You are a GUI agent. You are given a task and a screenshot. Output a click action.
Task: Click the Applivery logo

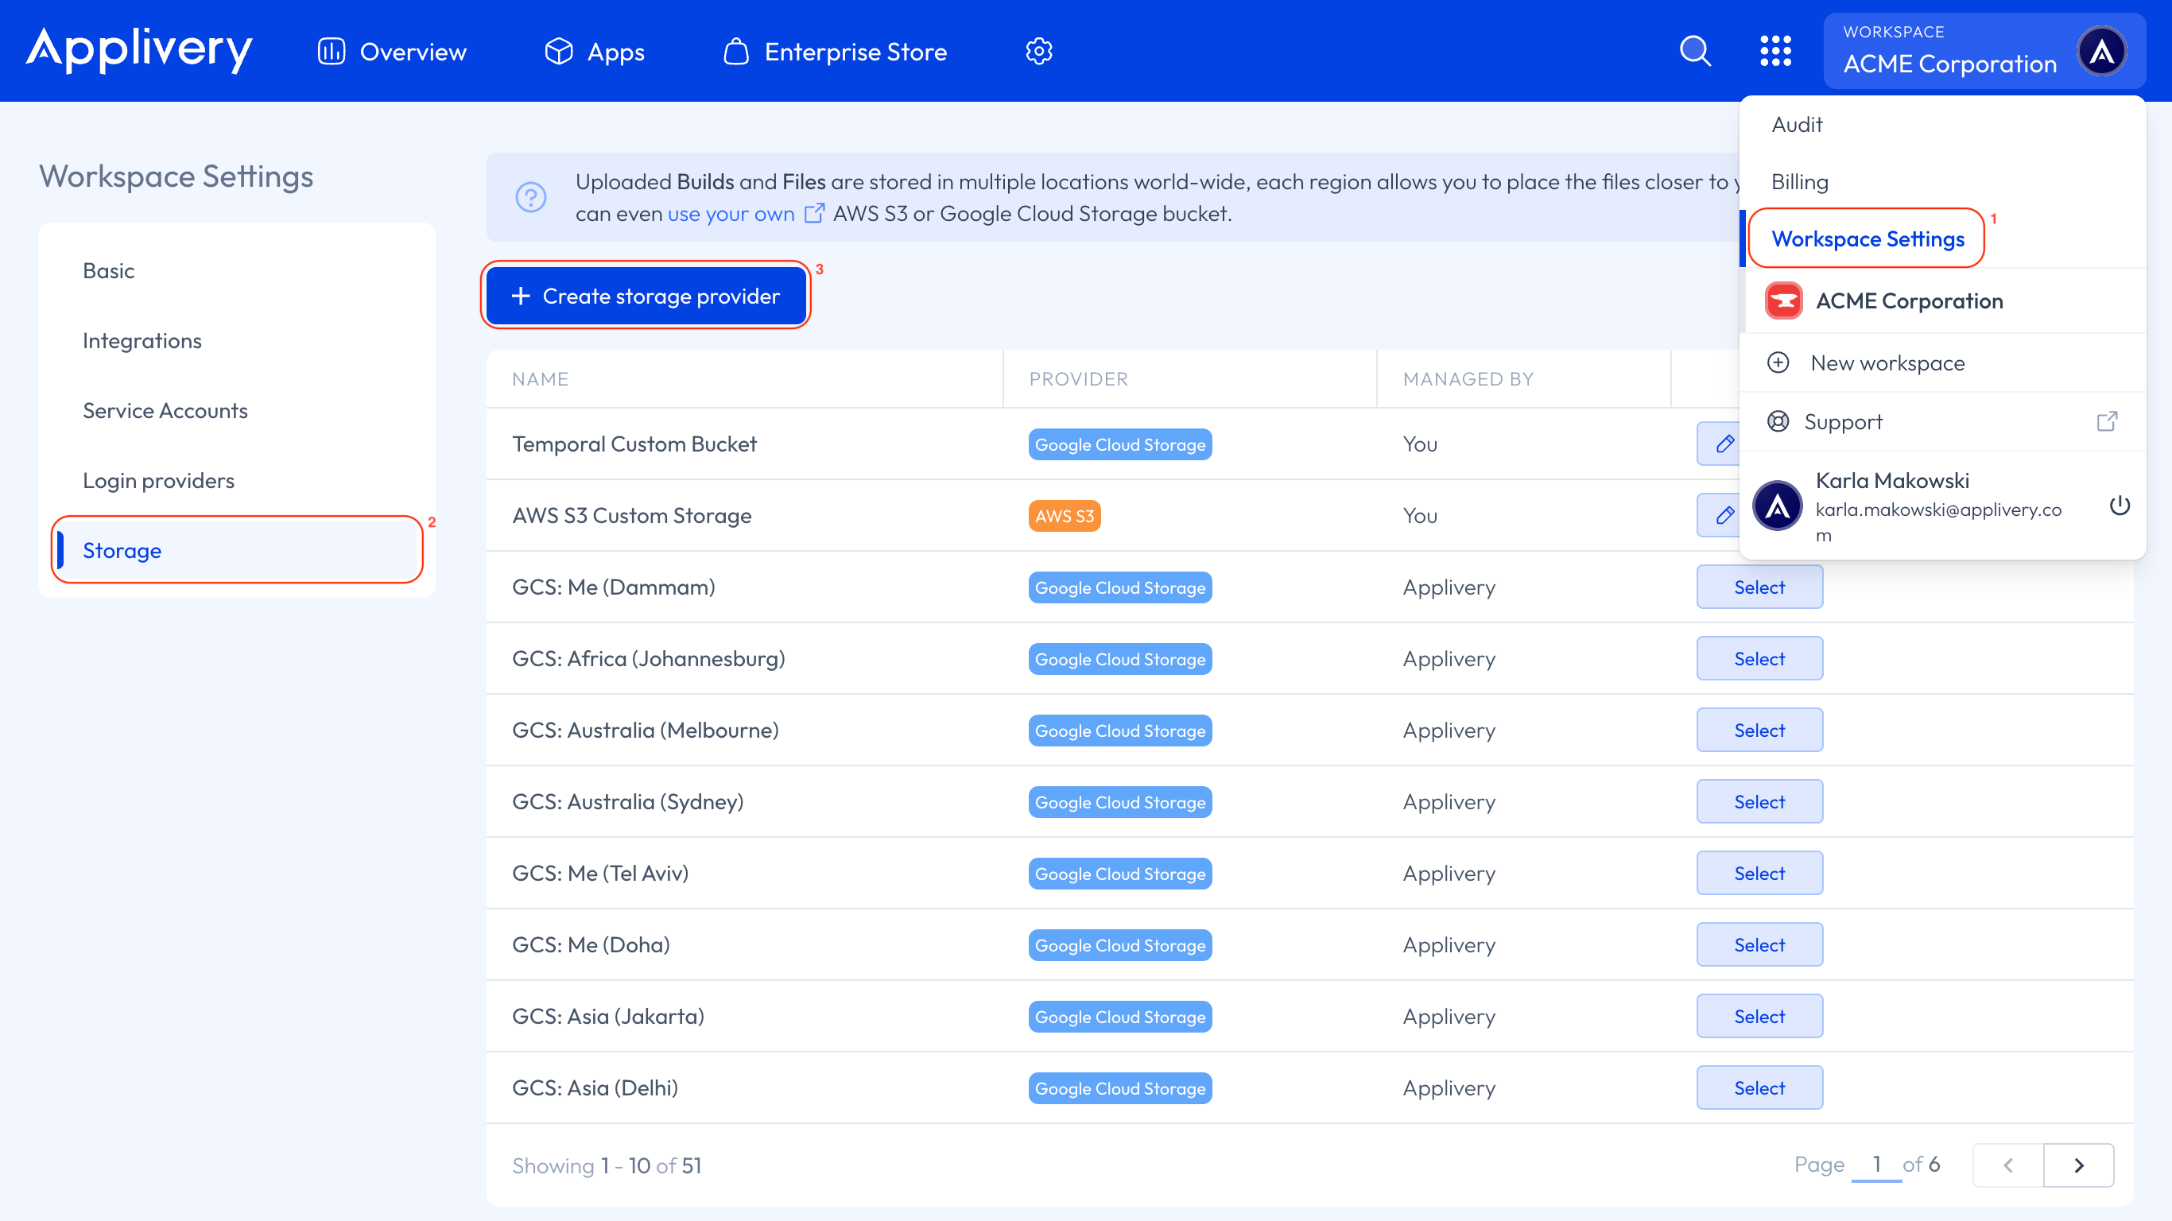tap(139, 51)
